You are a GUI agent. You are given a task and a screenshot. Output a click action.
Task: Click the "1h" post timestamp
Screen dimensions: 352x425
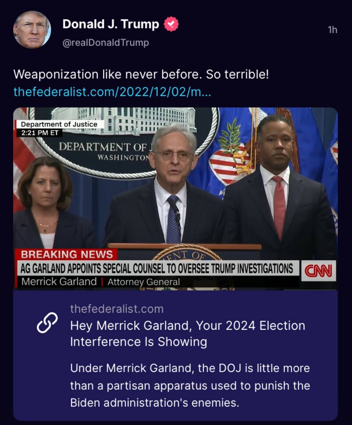coord(332,30)
